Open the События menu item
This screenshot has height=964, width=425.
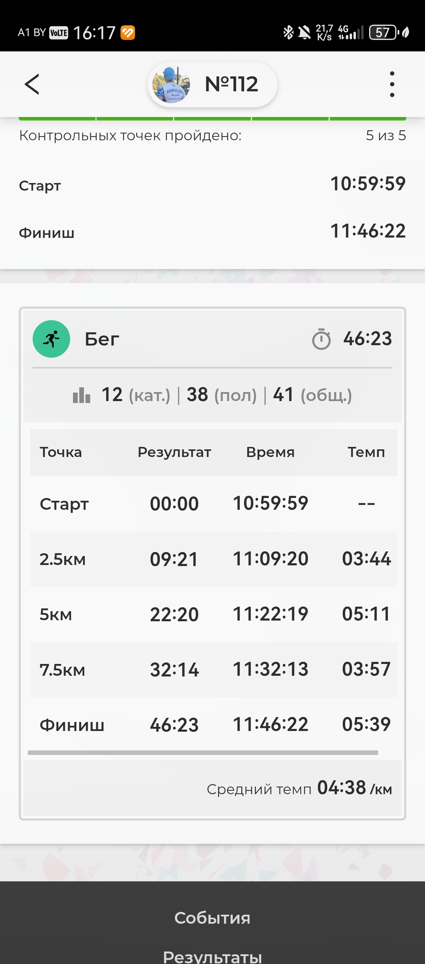click(x=212, y=918)
